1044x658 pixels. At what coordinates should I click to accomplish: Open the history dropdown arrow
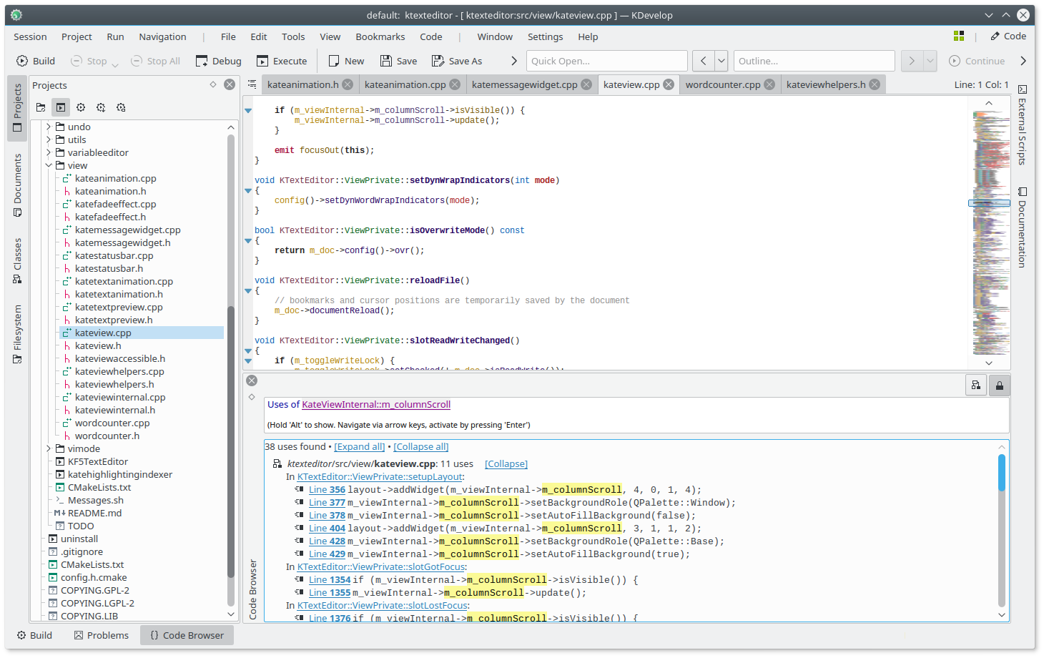coord(722,61)
